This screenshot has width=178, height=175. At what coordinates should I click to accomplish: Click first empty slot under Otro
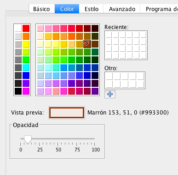click(x=109, y=76)
